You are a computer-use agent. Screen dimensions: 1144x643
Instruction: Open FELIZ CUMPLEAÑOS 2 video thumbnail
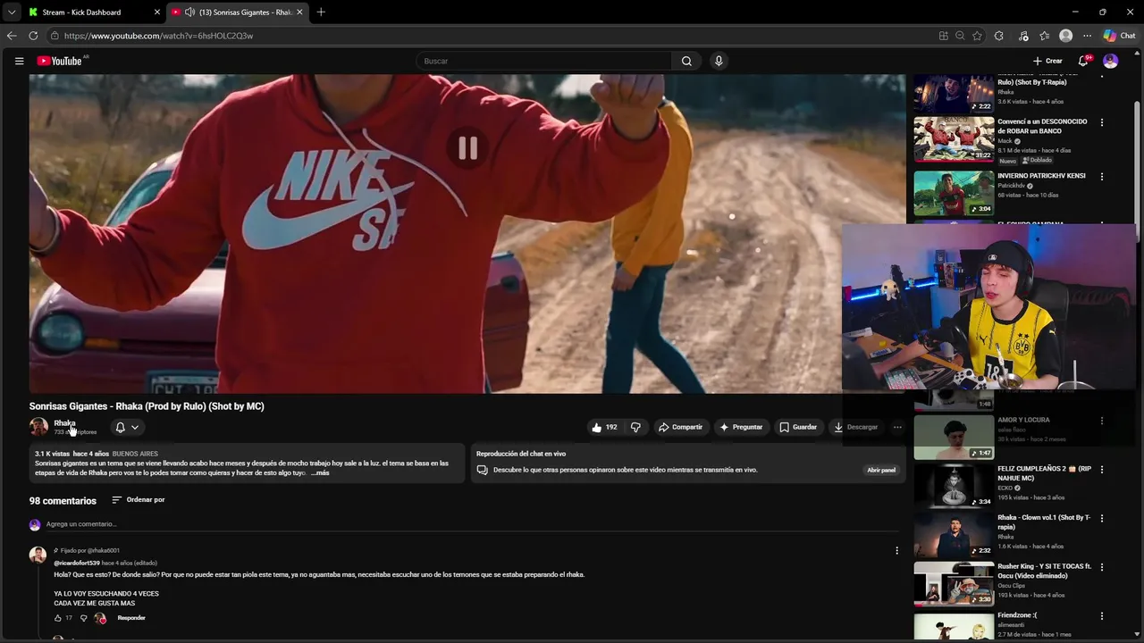coord(954,486)
